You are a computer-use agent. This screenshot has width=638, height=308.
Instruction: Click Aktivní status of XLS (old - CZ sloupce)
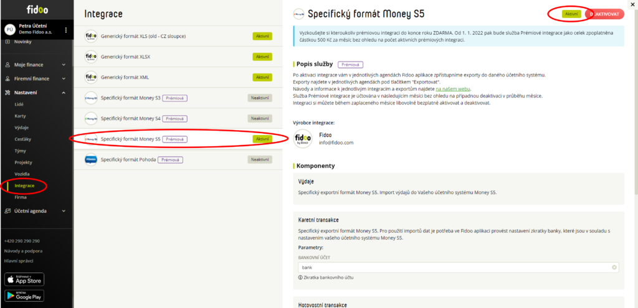click(262, 36)
